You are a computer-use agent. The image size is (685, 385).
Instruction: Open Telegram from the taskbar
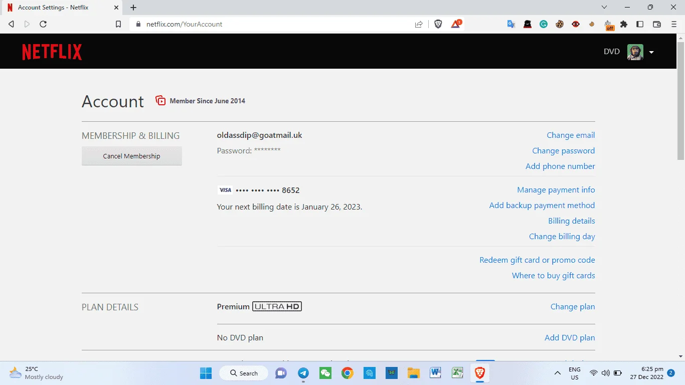tap(303, 373)
